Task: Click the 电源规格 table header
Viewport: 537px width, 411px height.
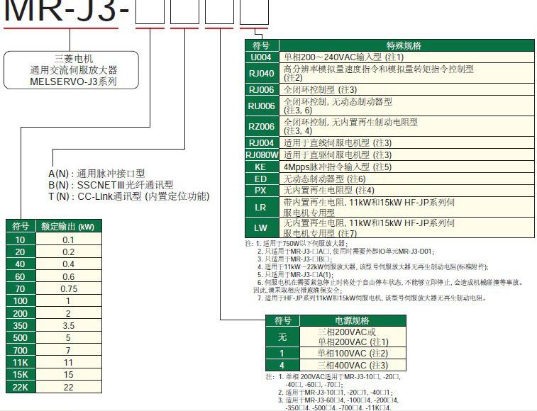Action: coord(353,320)
